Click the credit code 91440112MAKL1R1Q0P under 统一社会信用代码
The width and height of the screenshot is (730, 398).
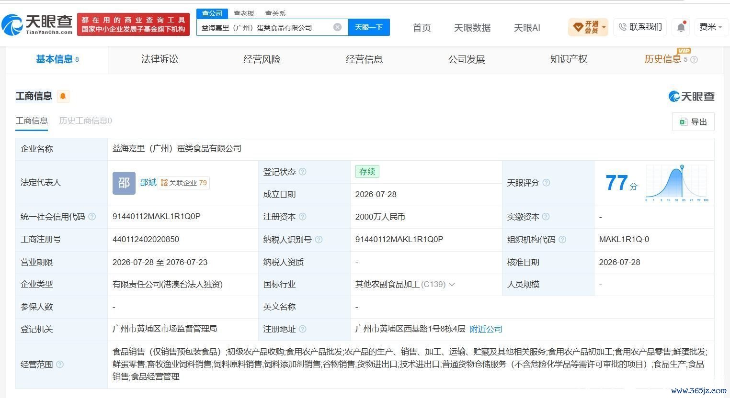point(156,217)
